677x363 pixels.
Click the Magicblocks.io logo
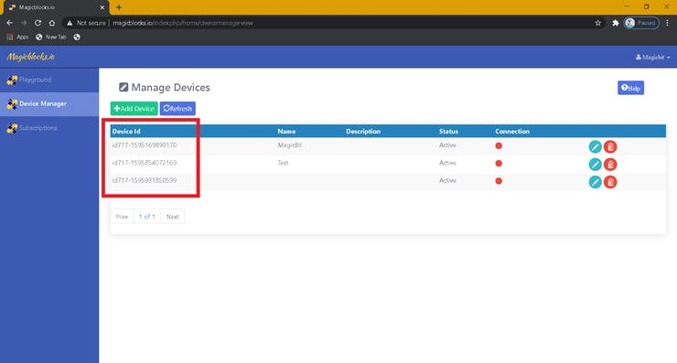coord(31,57)
